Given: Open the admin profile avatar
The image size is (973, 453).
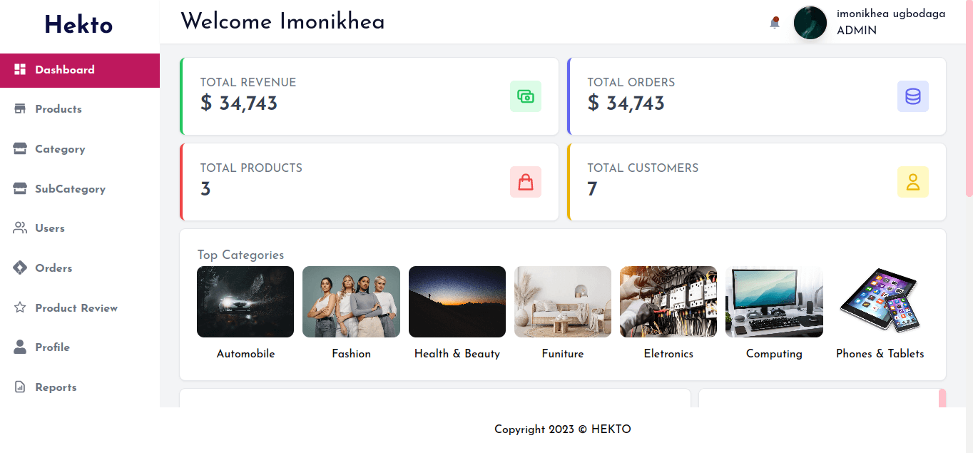Looking at the screenshot, I should tap(810, 23).
